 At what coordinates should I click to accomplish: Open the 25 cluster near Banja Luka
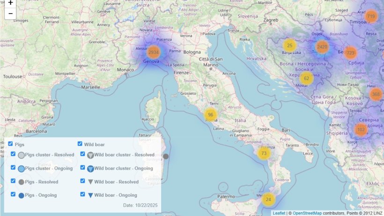[290, 45]
